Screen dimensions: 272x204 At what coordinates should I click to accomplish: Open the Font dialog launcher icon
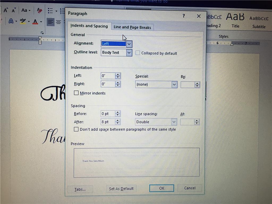(x=42, y=33)
